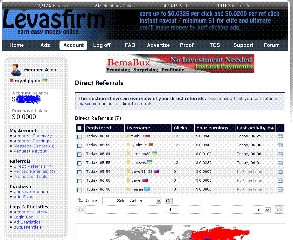Screen dimensions: 293x240
Task: Open details icon for t60b98 row
Action: tap(280, 136)
